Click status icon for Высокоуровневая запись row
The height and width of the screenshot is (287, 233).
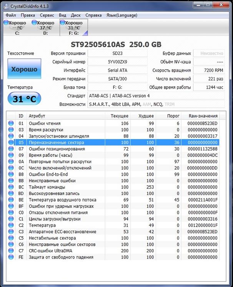click(x=11, y=193)
